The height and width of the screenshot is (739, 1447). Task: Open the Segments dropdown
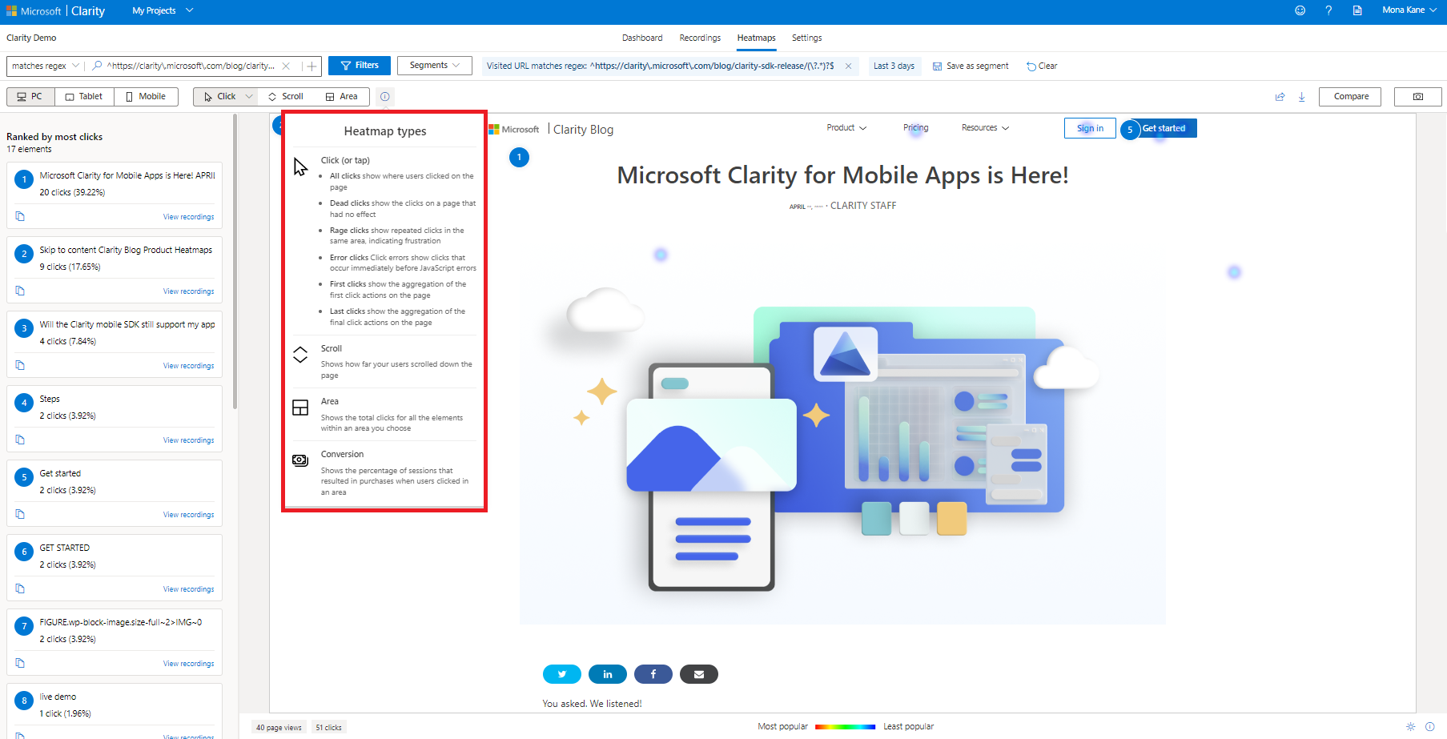pos(435,66)
